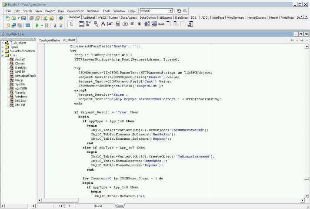
Task: Open the Database menu
Action: (93, 11)
